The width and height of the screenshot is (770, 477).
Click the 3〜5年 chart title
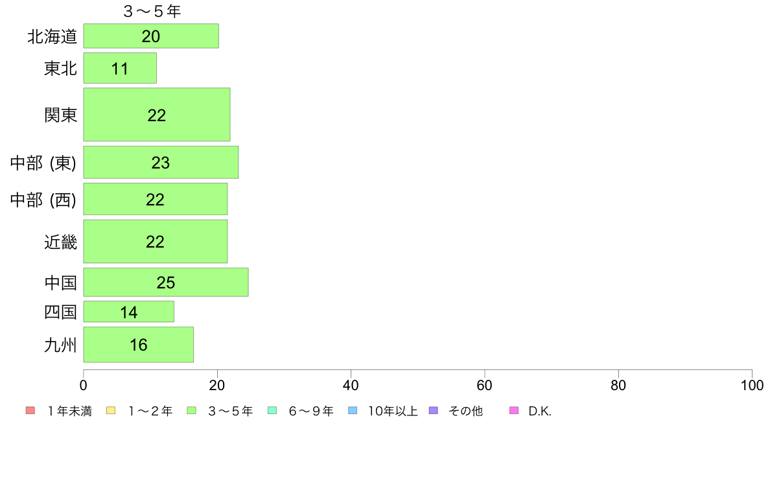tap(152, 11)
